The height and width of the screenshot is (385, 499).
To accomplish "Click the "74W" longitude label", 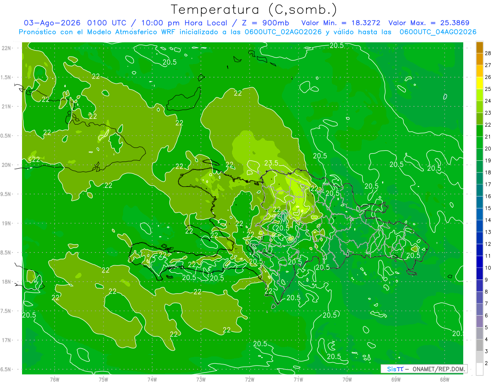I will (x=152, y=379).
